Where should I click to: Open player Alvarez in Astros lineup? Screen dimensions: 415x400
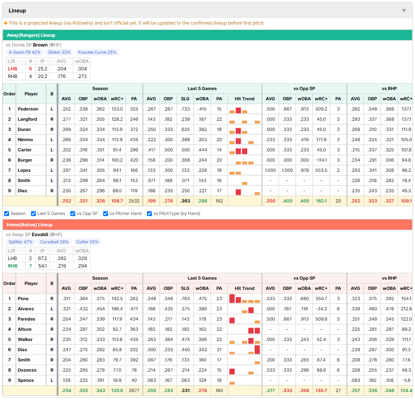pos(26,309)
